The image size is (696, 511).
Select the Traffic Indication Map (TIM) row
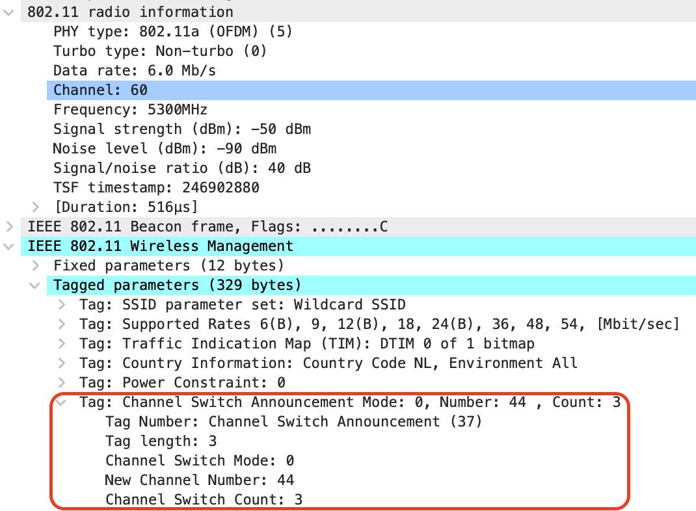tap(307, 344)
